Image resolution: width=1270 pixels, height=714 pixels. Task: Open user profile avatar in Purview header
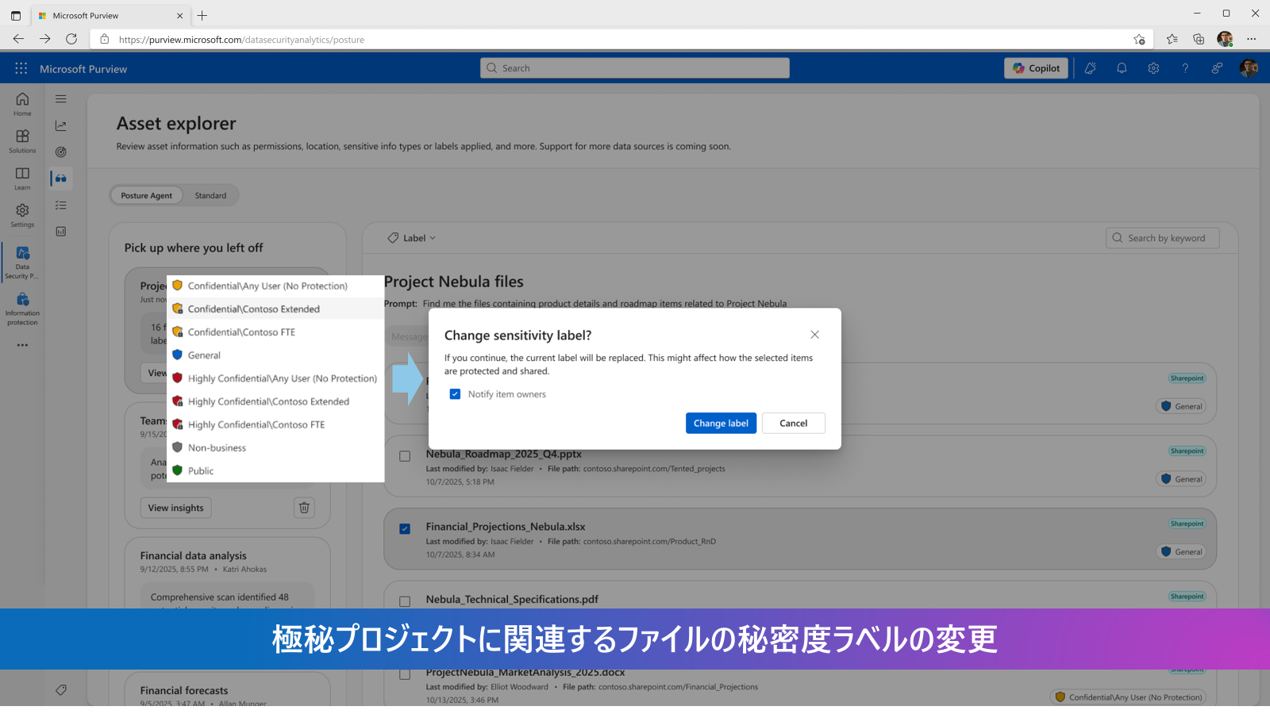[x=1249, y=68]
